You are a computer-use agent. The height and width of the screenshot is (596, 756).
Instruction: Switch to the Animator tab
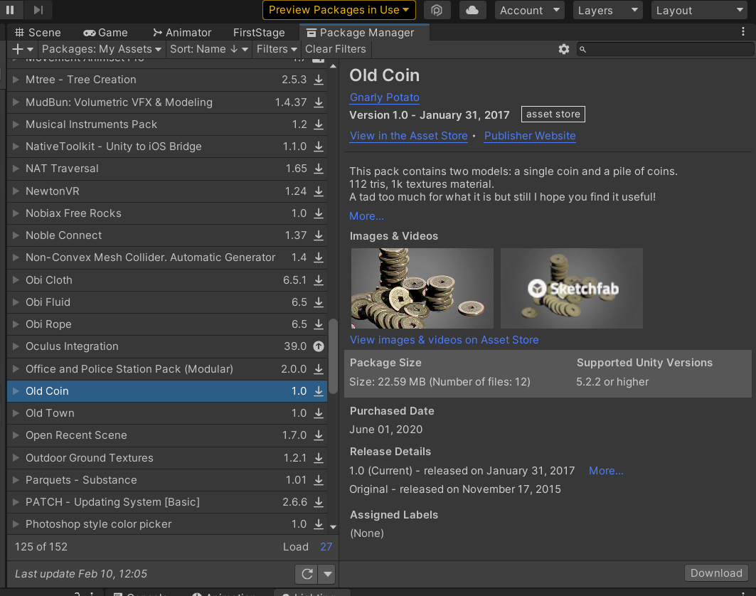[182, 33]
